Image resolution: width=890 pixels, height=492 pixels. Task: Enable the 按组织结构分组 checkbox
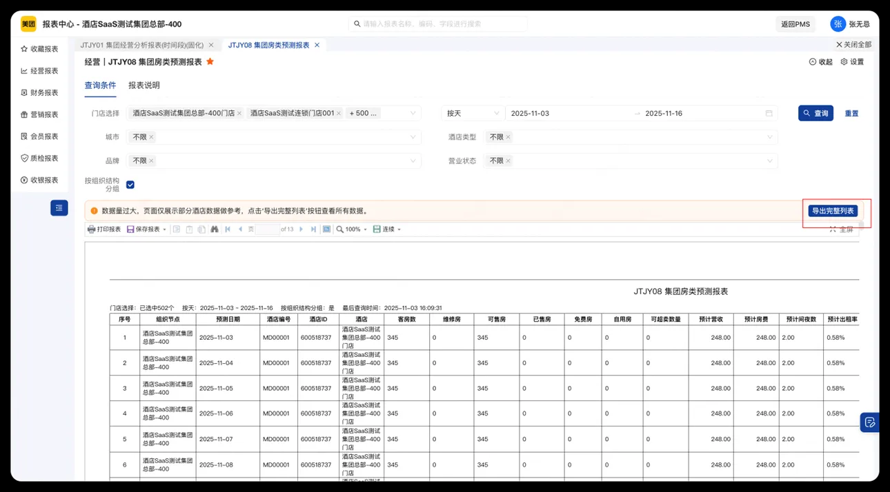coord(130,185)
